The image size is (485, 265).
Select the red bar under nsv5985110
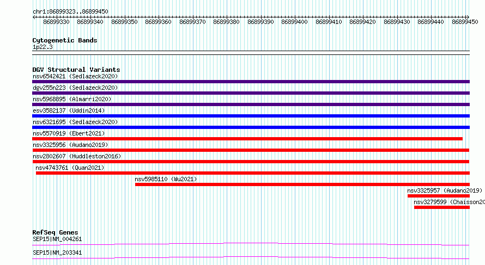pos(302,184)
